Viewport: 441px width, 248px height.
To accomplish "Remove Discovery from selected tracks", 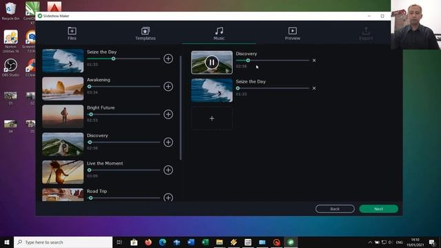I will 314,60.
